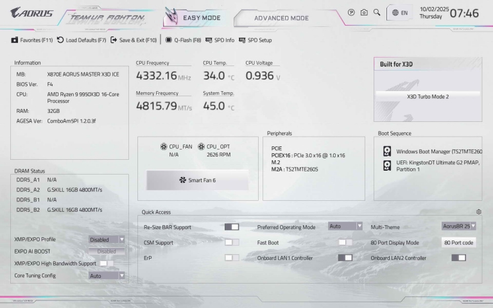
Task: Open Preferred Operating Mode dropdown
Action: [345, 227]
